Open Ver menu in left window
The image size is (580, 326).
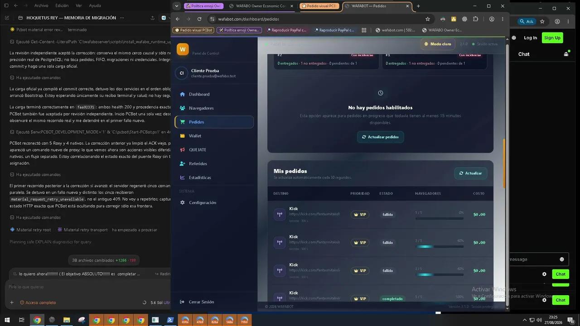click(x=79, y=5)
